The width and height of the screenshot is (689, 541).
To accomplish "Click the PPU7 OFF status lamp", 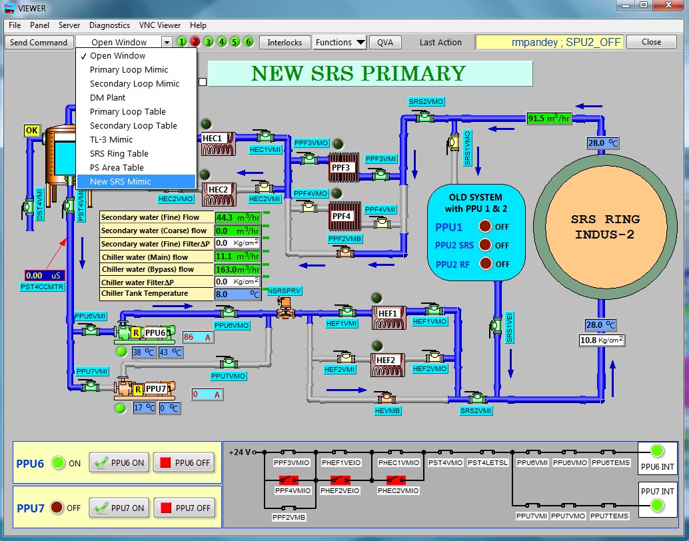I will point(57,507).
